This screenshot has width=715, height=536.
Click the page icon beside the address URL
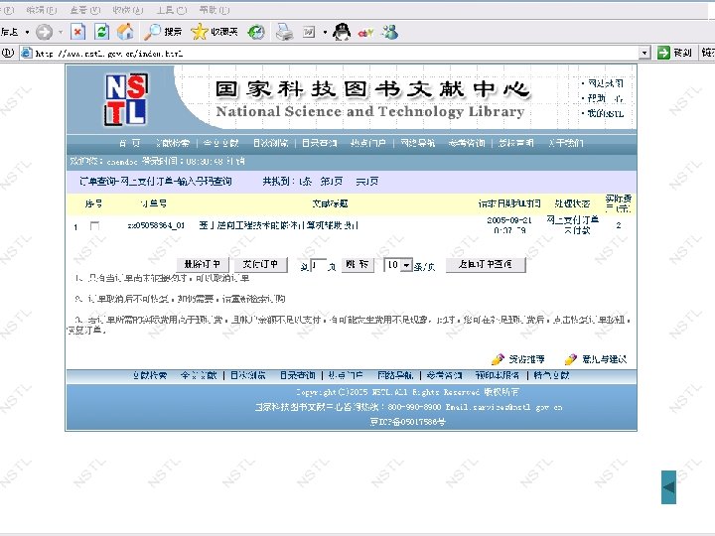click(27, 54)
